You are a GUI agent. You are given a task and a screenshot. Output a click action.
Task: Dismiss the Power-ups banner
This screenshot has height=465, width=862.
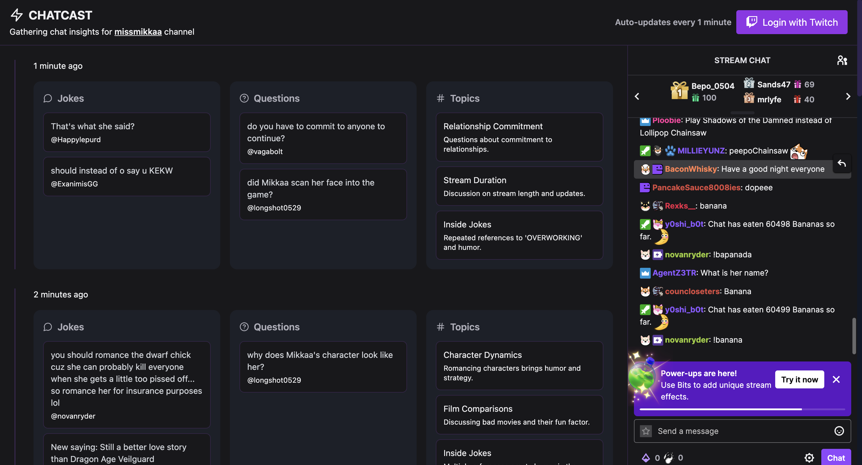point(836,379)
